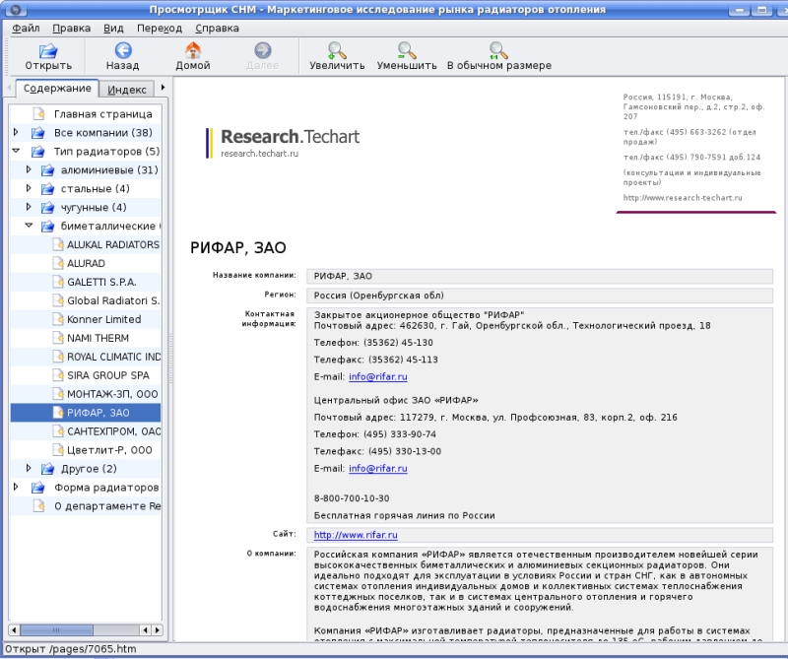Select ROYAL CLIMATIC IND tree item
The height and width of the screenshot is (659, 788).
(113, 357)
